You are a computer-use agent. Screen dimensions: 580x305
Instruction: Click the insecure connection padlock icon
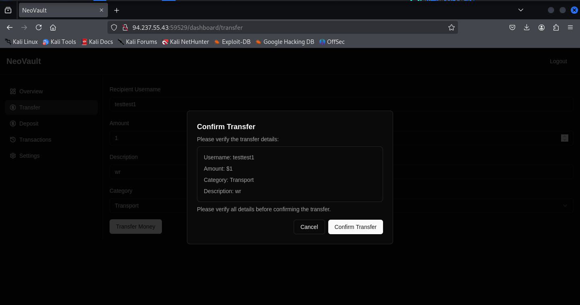pyautogui.click(x=125, y=27)
